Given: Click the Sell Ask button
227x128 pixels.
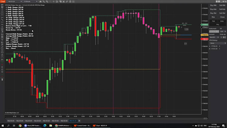Looking at the screenshot, I should tap(222, 9).
